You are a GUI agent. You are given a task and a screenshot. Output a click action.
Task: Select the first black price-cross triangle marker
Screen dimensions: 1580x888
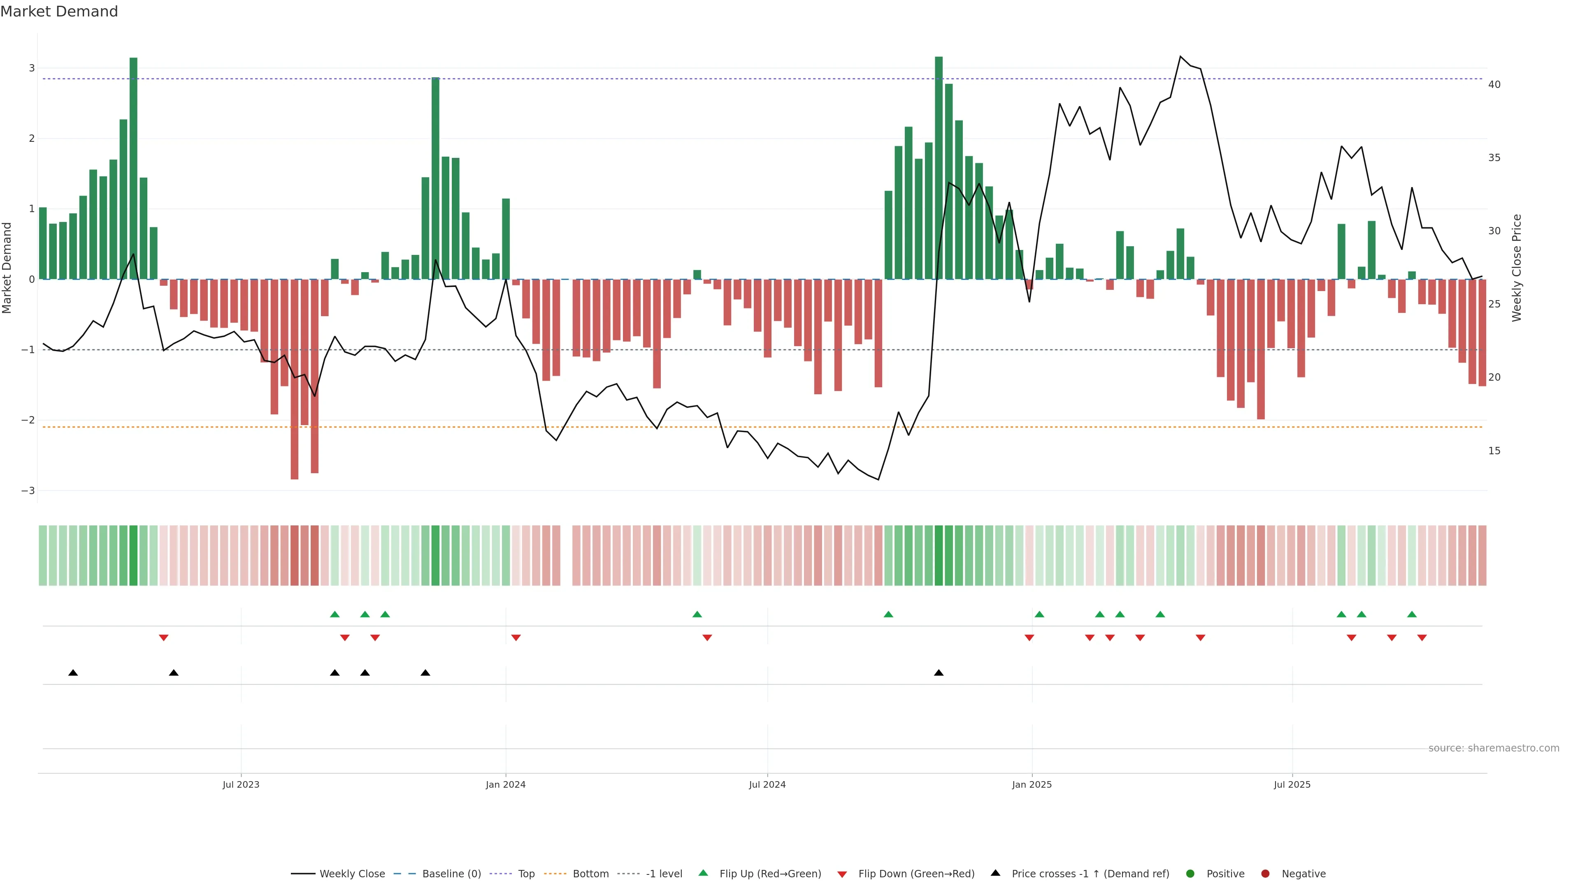point(73,673)
